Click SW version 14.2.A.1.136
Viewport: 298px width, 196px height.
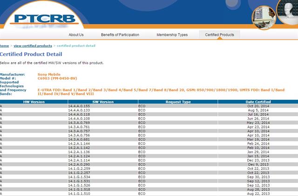(x=79, y=152)
